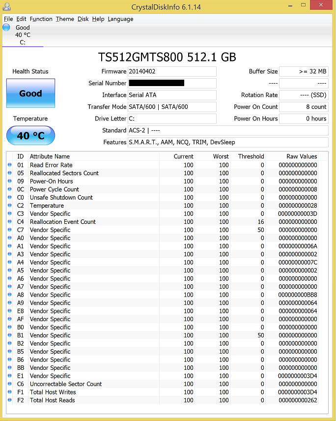The height and width of the screenshot is (421, 336).
Task: Click the Interface field Serial ATA
Action: [172, 95]
